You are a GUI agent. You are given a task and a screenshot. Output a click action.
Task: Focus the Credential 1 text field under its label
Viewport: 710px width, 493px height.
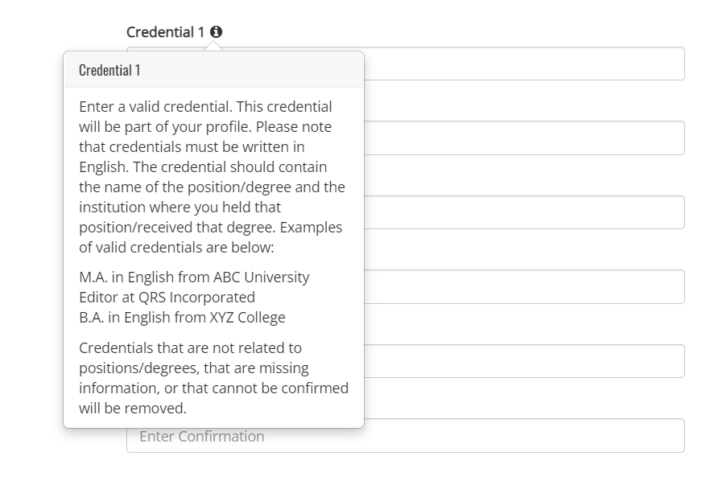click(x=523, y=64)
